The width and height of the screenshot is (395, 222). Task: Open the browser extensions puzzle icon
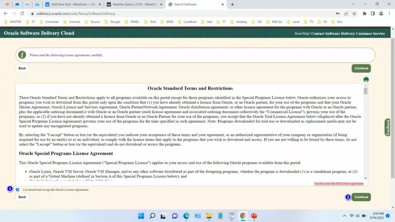(x=365, y=13)
